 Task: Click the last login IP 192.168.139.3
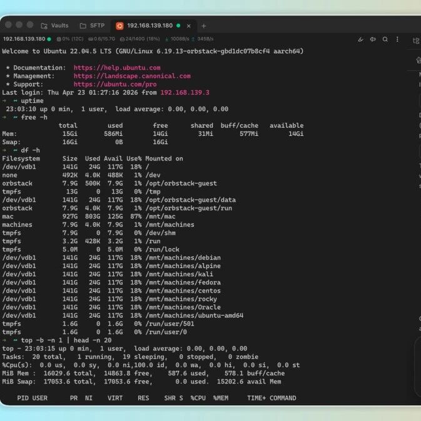(x=185, y=93)
